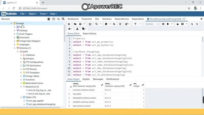Open the Macros dropdown icon
The image size is (204, 115).
coord(84,29)
